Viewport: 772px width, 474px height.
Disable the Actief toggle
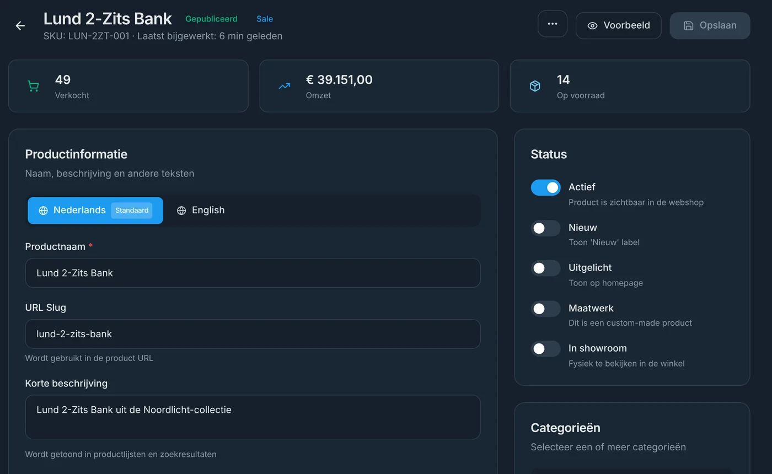[545, 187]
